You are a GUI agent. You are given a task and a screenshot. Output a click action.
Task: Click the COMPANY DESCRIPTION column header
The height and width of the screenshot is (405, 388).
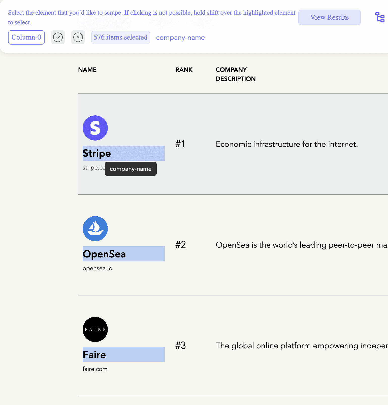pyautogui.click(x=236, y=74)
